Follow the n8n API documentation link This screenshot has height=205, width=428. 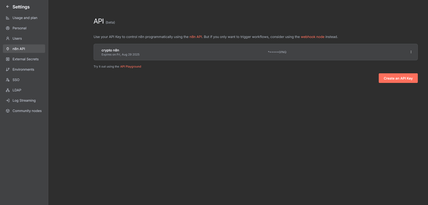point(196,37)
